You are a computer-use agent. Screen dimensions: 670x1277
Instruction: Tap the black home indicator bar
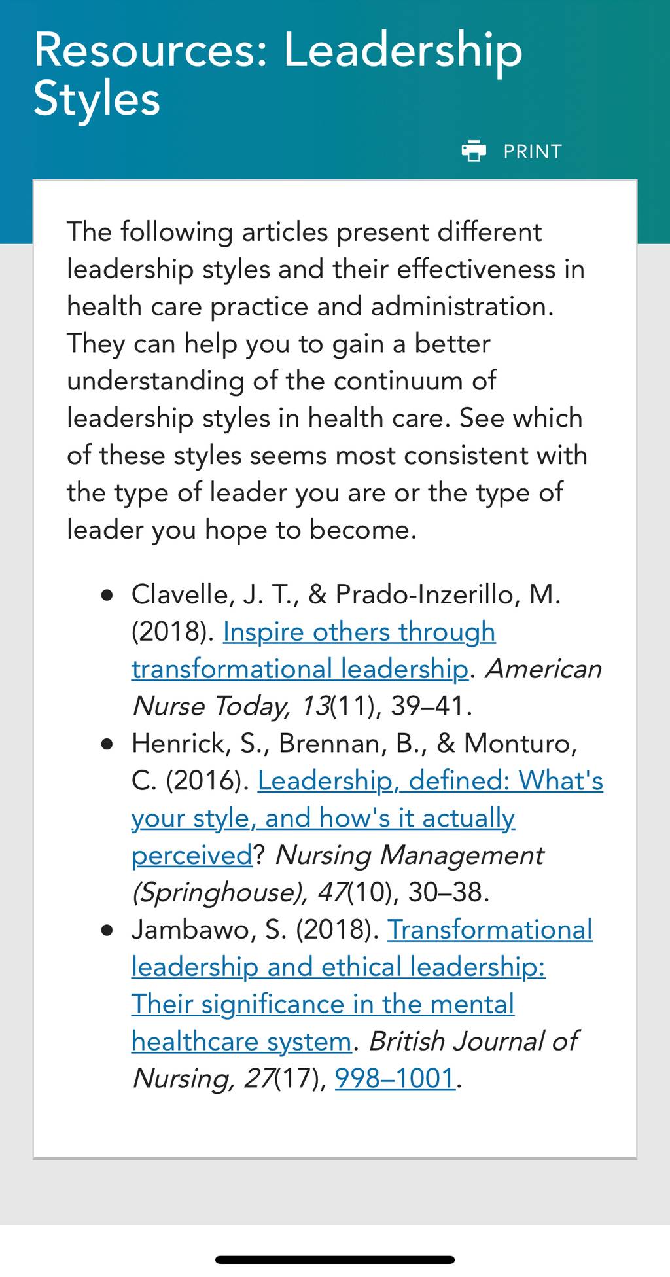335,1259
